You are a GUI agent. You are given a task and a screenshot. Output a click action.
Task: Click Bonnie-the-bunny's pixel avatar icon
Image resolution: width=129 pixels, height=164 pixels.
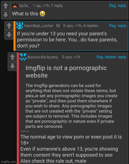click(x=23, y=57)
